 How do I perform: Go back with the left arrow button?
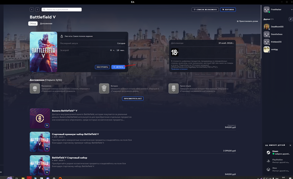click(x=32, y=9)
